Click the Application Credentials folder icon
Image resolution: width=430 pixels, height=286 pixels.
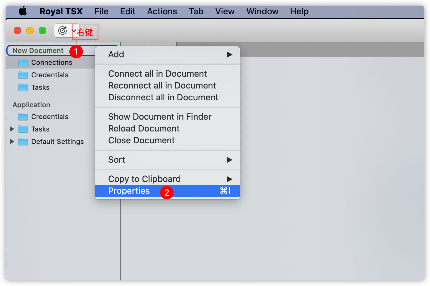[x=23, y=117]
